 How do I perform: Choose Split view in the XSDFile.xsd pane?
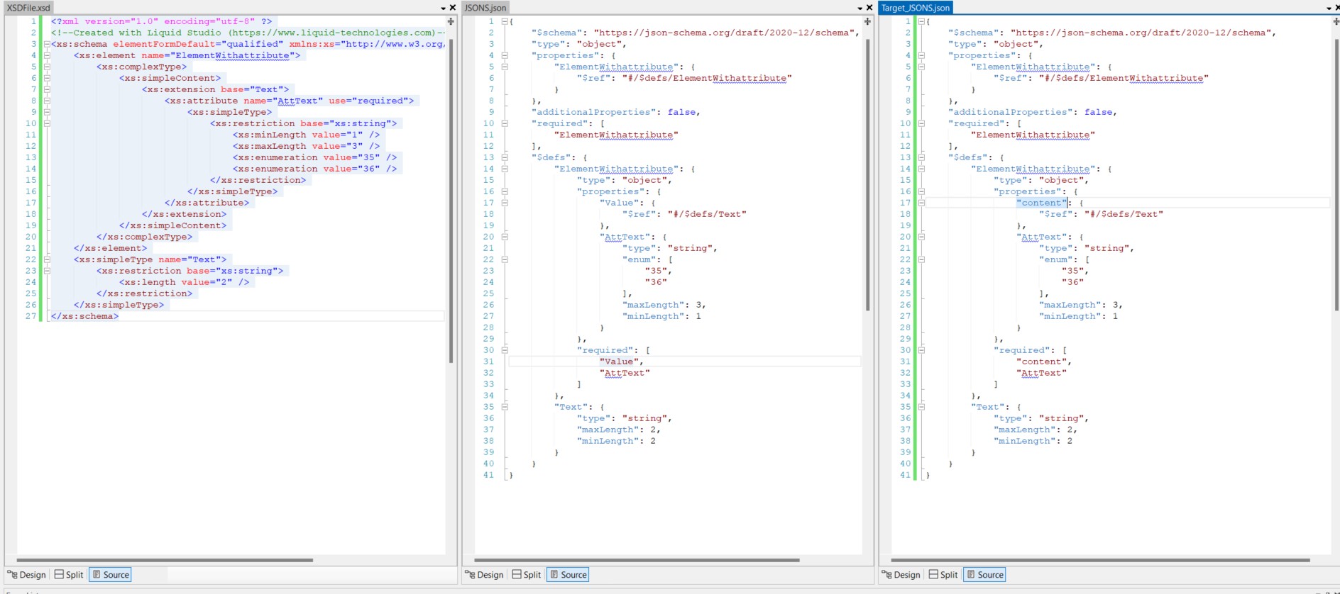click(x=69, y=575)
